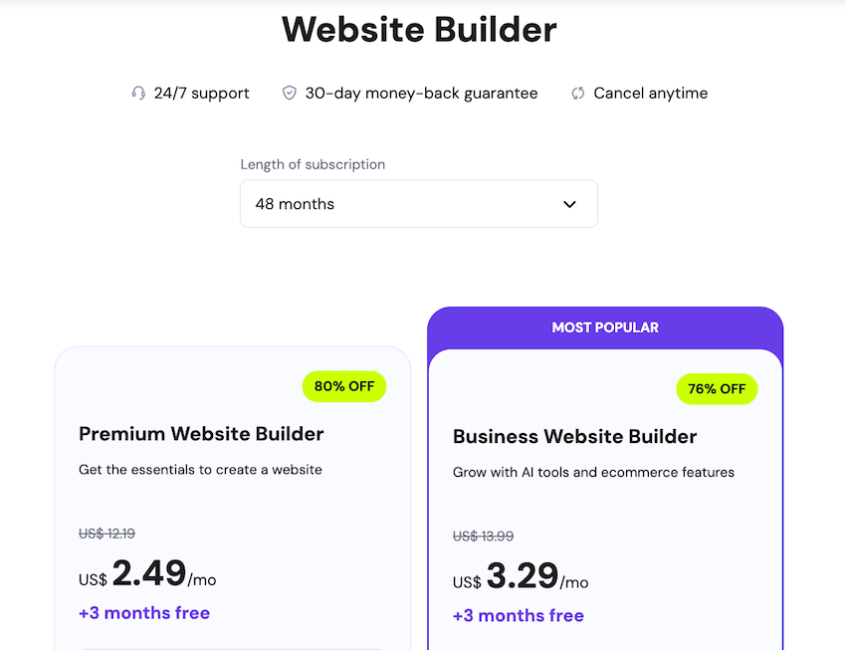
Task: Click the 76% OFF badge
Action: click(717, 389)
